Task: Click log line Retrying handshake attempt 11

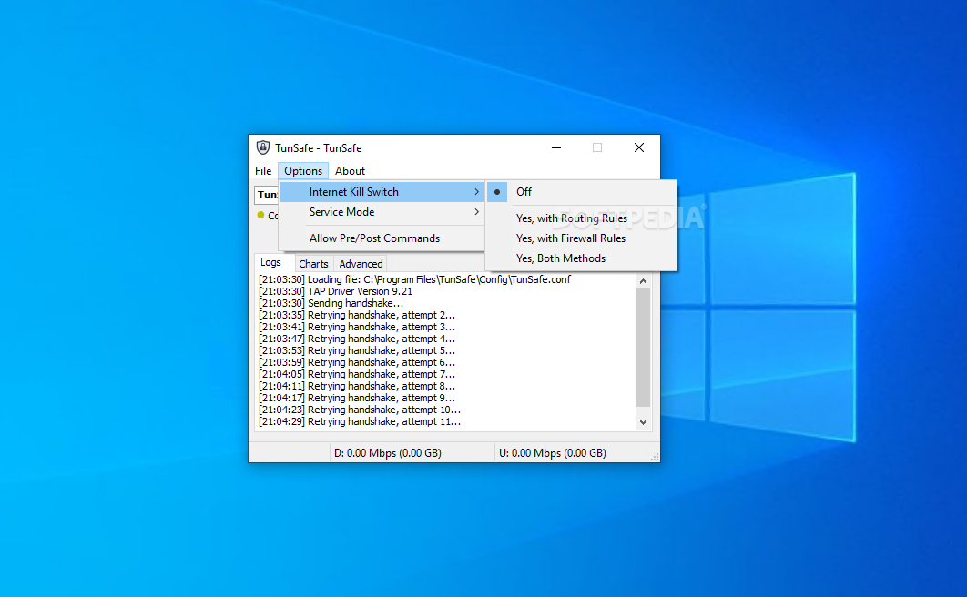Action: click(x=360, y=421)
